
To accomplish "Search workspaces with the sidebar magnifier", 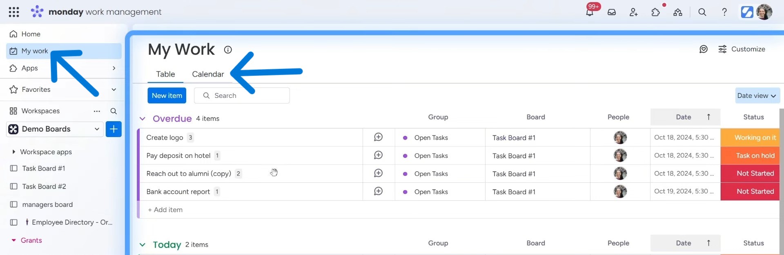I will (114, 111).
